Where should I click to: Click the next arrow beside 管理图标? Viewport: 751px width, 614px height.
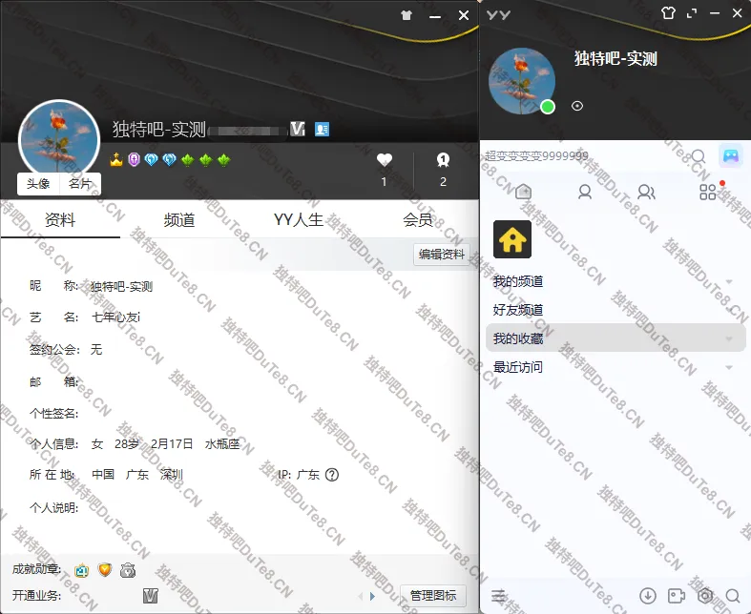372,596
